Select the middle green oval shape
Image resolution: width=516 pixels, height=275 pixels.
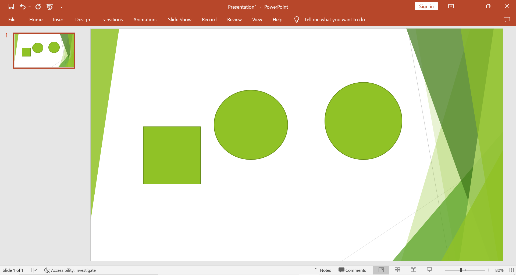pos(251,125)
